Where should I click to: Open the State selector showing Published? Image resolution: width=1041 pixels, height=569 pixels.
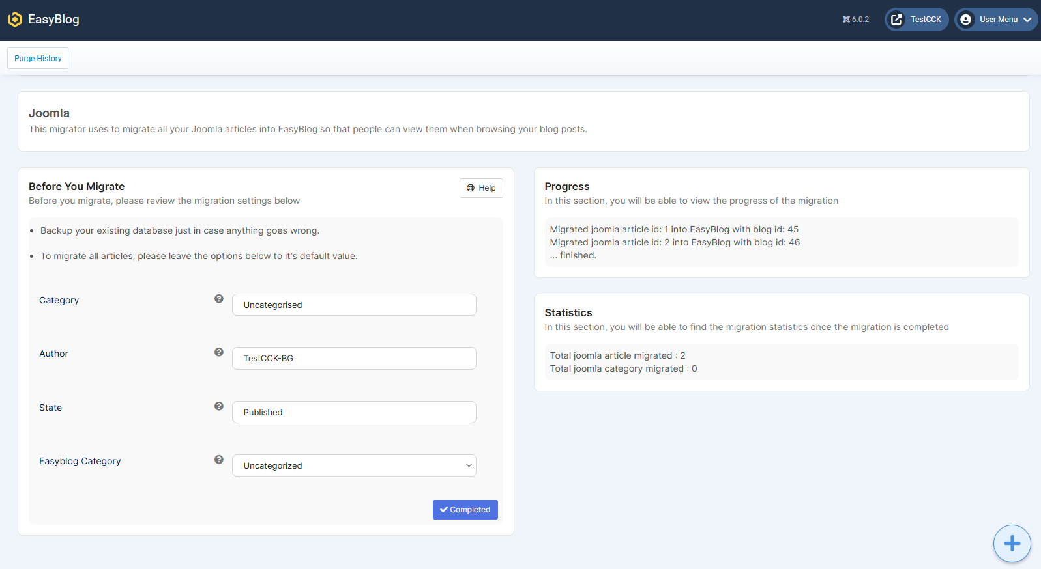pos(354,412)
